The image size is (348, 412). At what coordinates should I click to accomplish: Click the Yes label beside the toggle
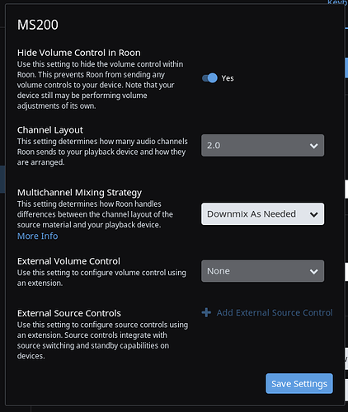coord(228,78)
